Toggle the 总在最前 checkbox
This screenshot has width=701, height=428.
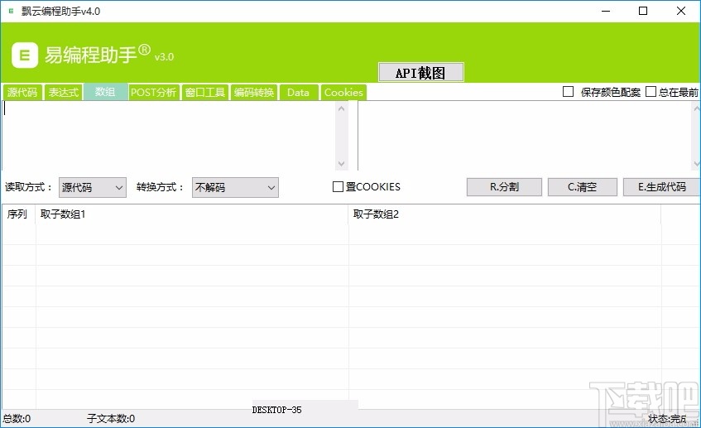coord(651,92)
